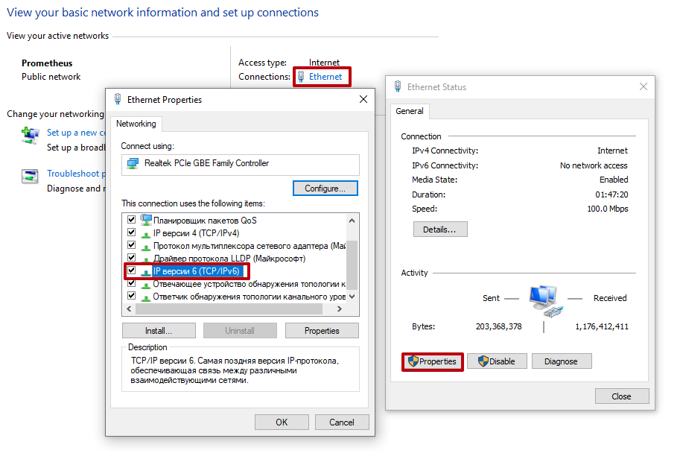
Task: Toggle the IP версии 4 (TCP/IPv4) checkbox
Action: click(132, 232)
